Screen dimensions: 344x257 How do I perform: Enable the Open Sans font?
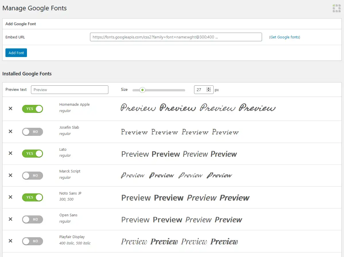tap(32, 219)
